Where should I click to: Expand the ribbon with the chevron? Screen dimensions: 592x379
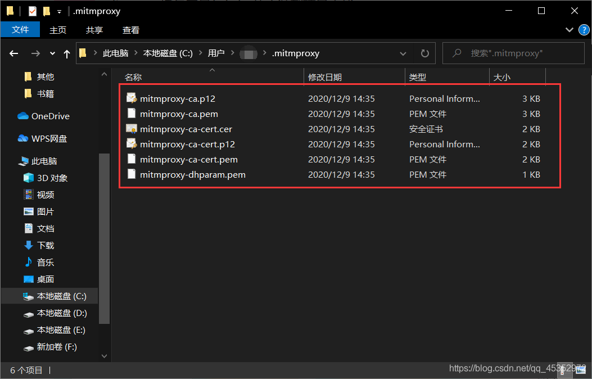570,30
